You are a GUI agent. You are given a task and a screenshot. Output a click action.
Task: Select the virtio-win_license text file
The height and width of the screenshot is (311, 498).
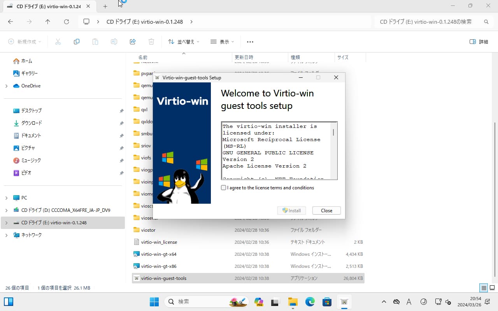point(248,242)
